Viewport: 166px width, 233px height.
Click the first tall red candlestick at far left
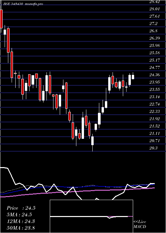[x=1, y=19]
